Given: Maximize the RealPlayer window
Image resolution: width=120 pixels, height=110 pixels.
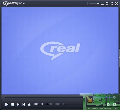Looking at the screenshot, I should pos(107,4).
